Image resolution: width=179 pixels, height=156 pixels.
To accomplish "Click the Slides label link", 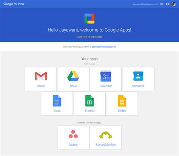I will (122, 111).
